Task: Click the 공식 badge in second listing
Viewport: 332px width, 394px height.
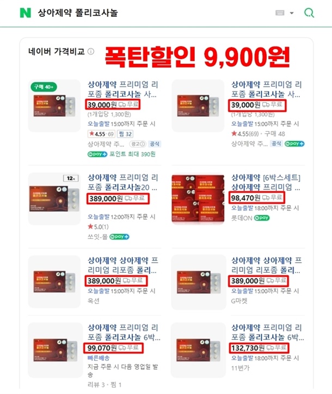Action: click(x=276, y=144)
